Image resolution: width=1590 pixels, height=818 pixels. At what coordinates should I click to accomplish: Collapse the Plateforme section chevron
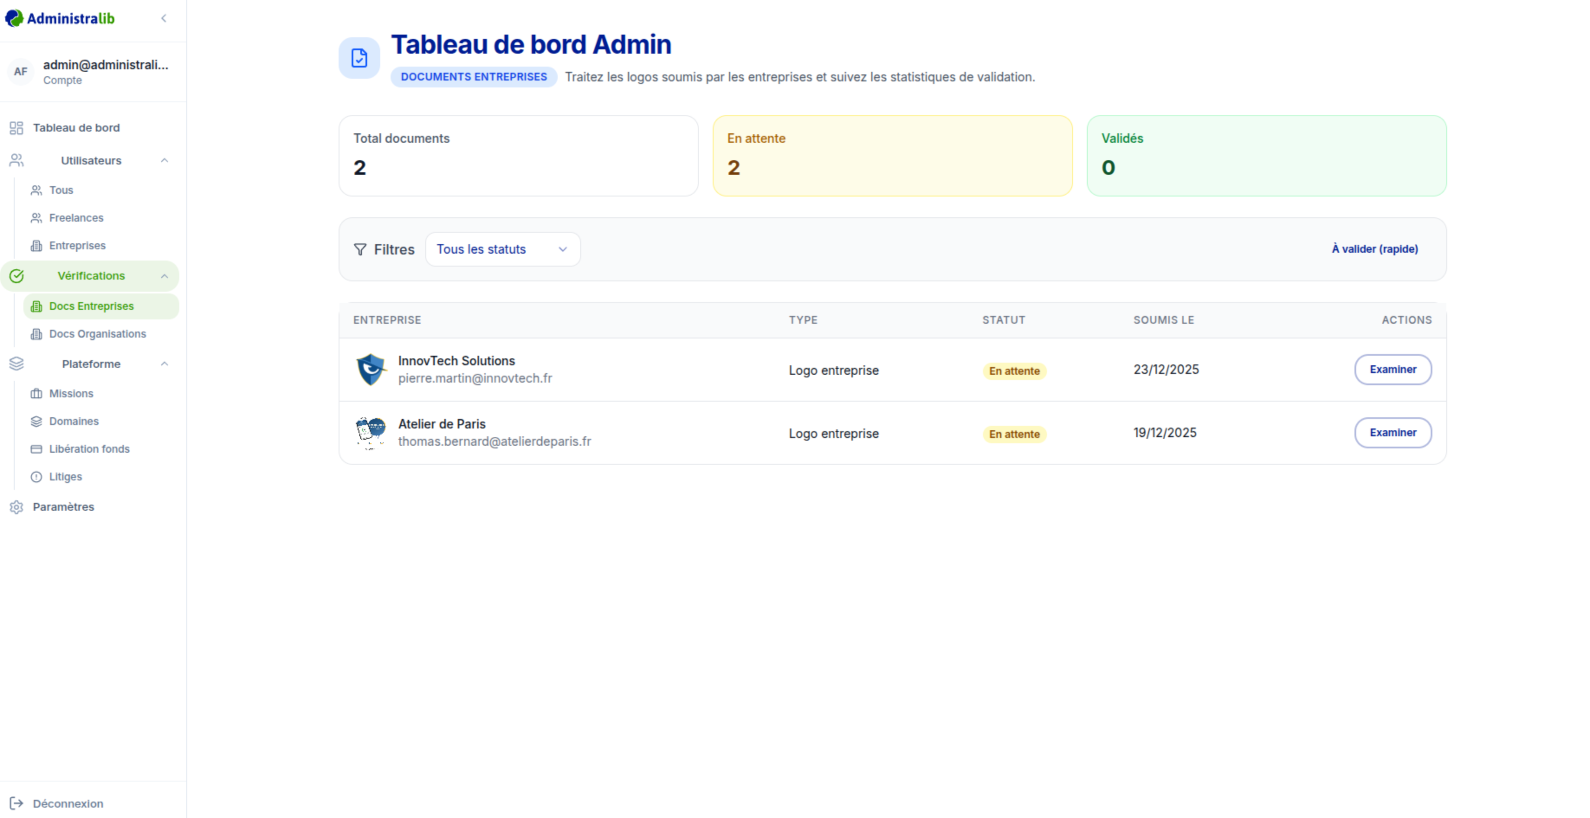click(164, 364)
